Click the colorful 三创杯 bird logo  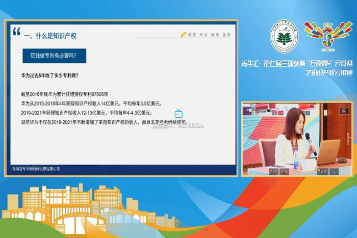pyautogui.click(x=328, y=36)
